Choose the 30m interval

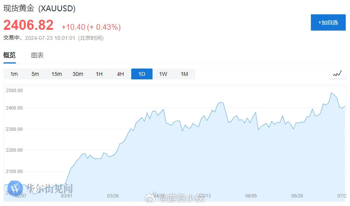78,74
